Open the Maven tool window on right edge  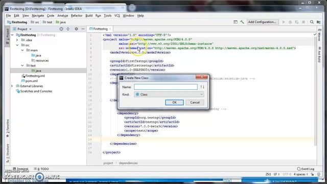coord(319,35)
